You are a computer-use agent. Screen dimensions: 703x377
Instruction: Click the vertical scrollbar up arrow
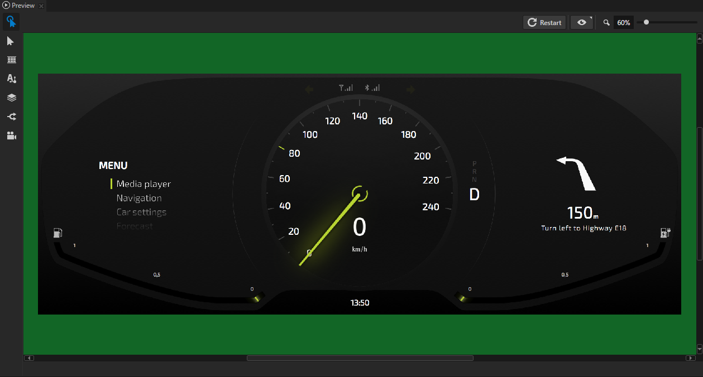[x=699, y=38]
